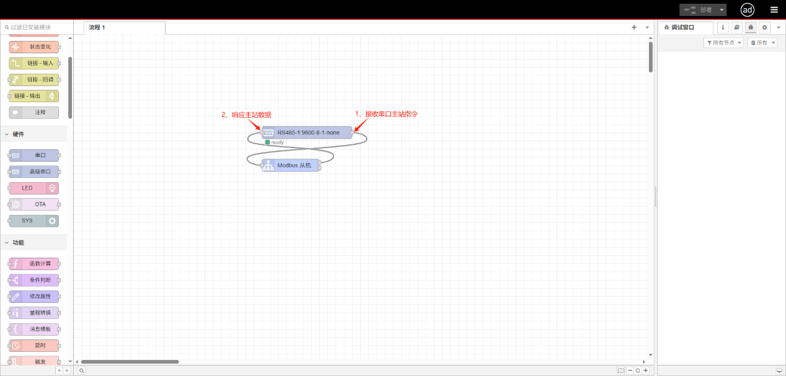786x376 pixels.
Task: Click the debug bug icon in sidebar
Action: (751, 27)
